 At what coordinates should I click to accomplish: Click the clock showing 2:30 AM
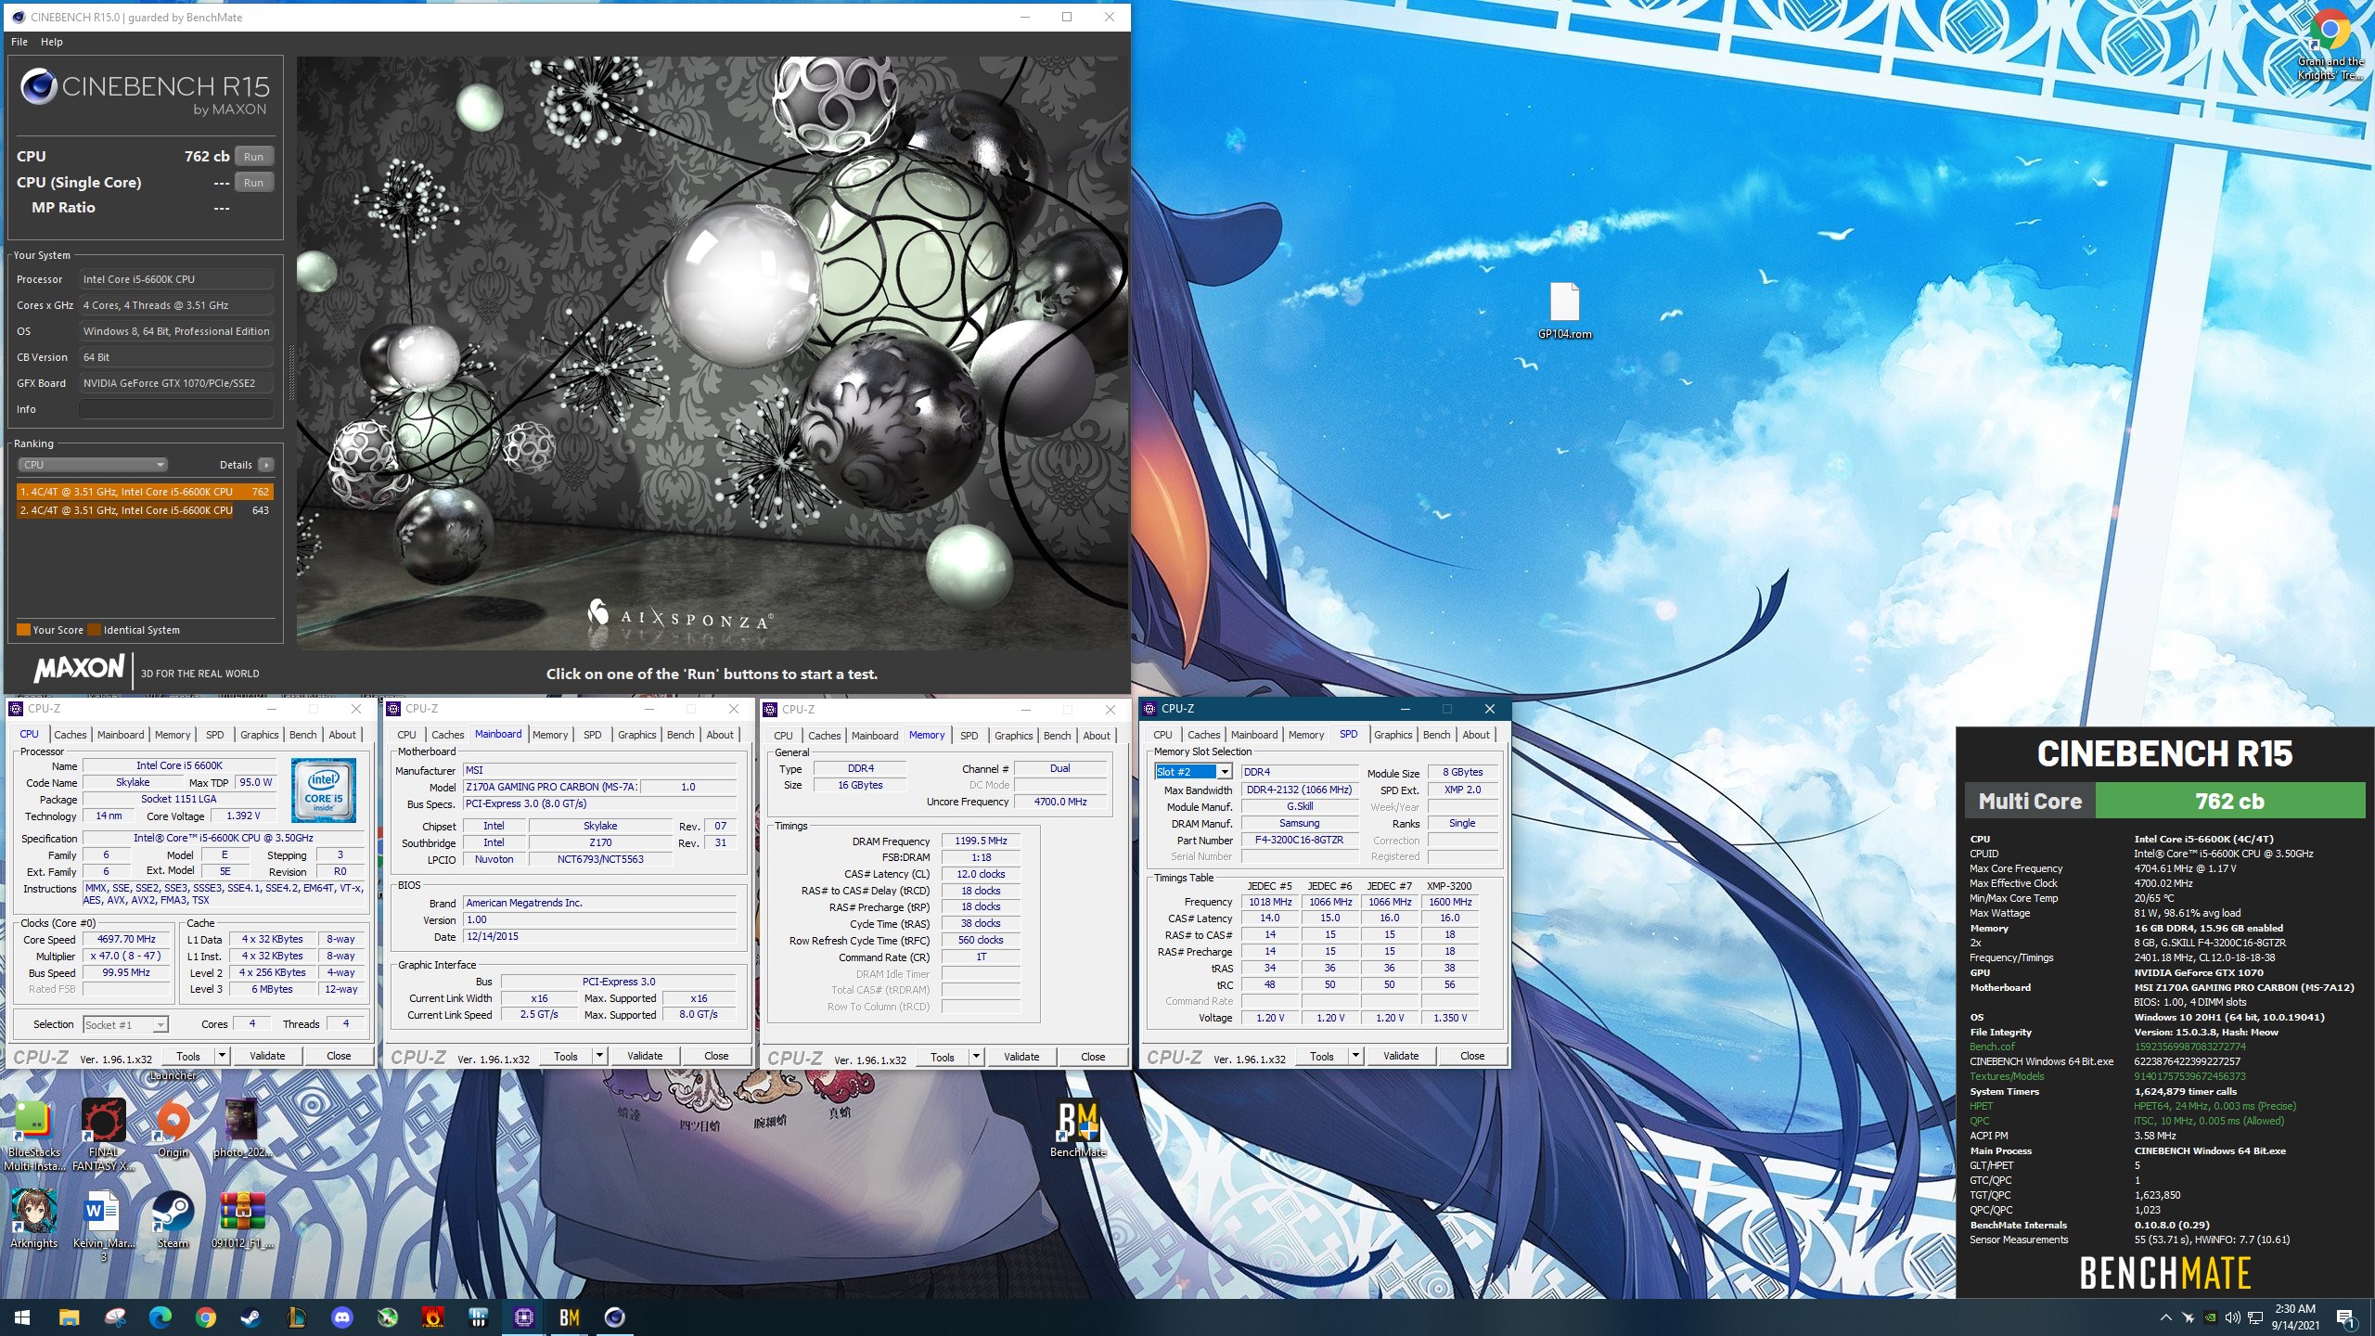2295,1309
